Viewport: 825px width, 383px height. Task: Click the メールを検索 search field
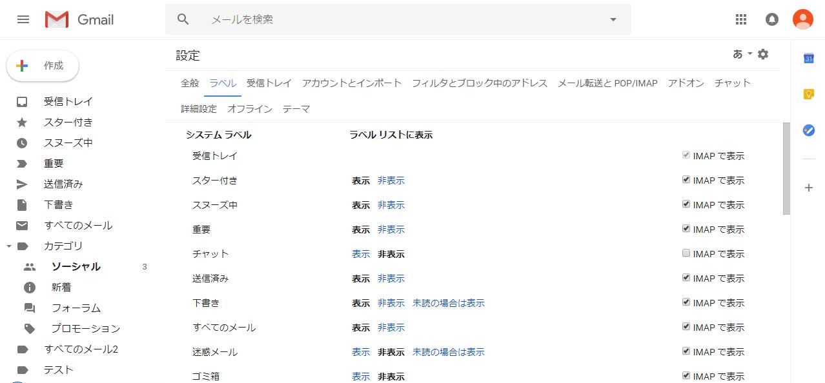[x=400, y=19]
